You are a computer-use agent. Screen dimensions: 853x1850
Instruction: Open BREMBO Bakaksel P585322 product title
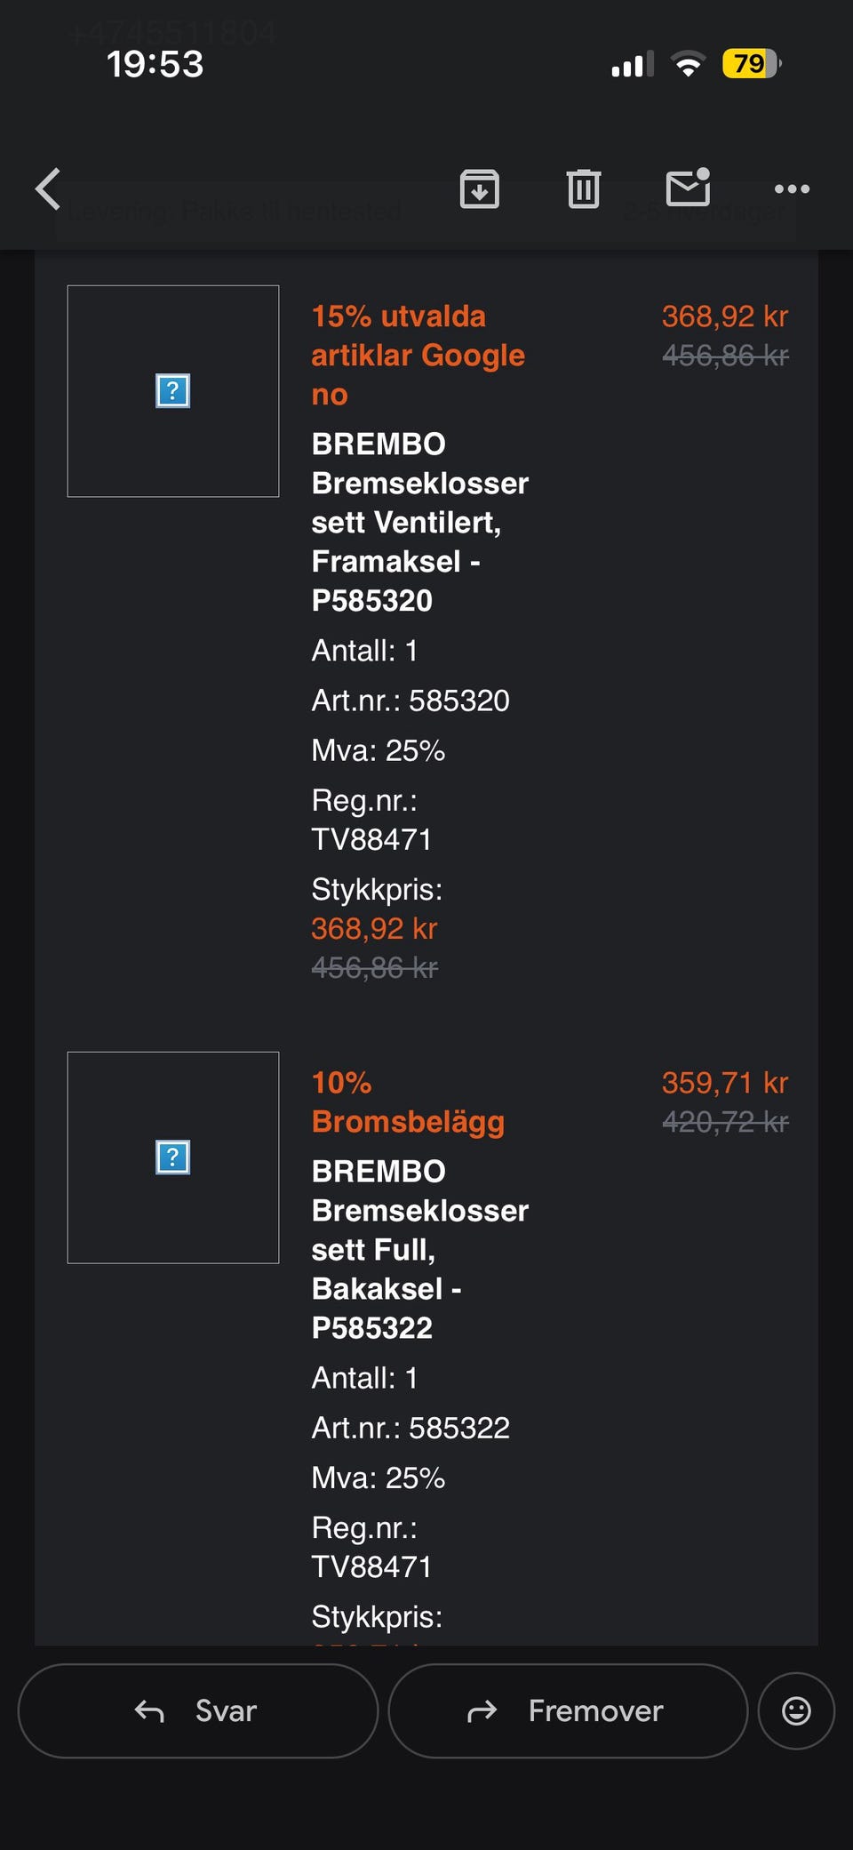click(x=419, y=1249)
